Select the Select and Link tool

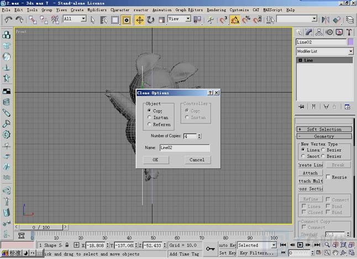(33, 20)
